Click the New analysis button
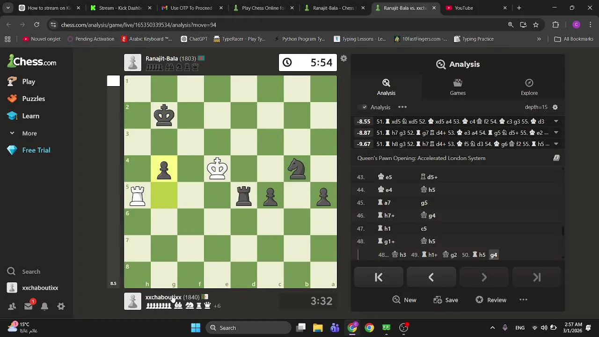Image resolution: width=599 pixels, height=337 pixels. tap(404, 300)
